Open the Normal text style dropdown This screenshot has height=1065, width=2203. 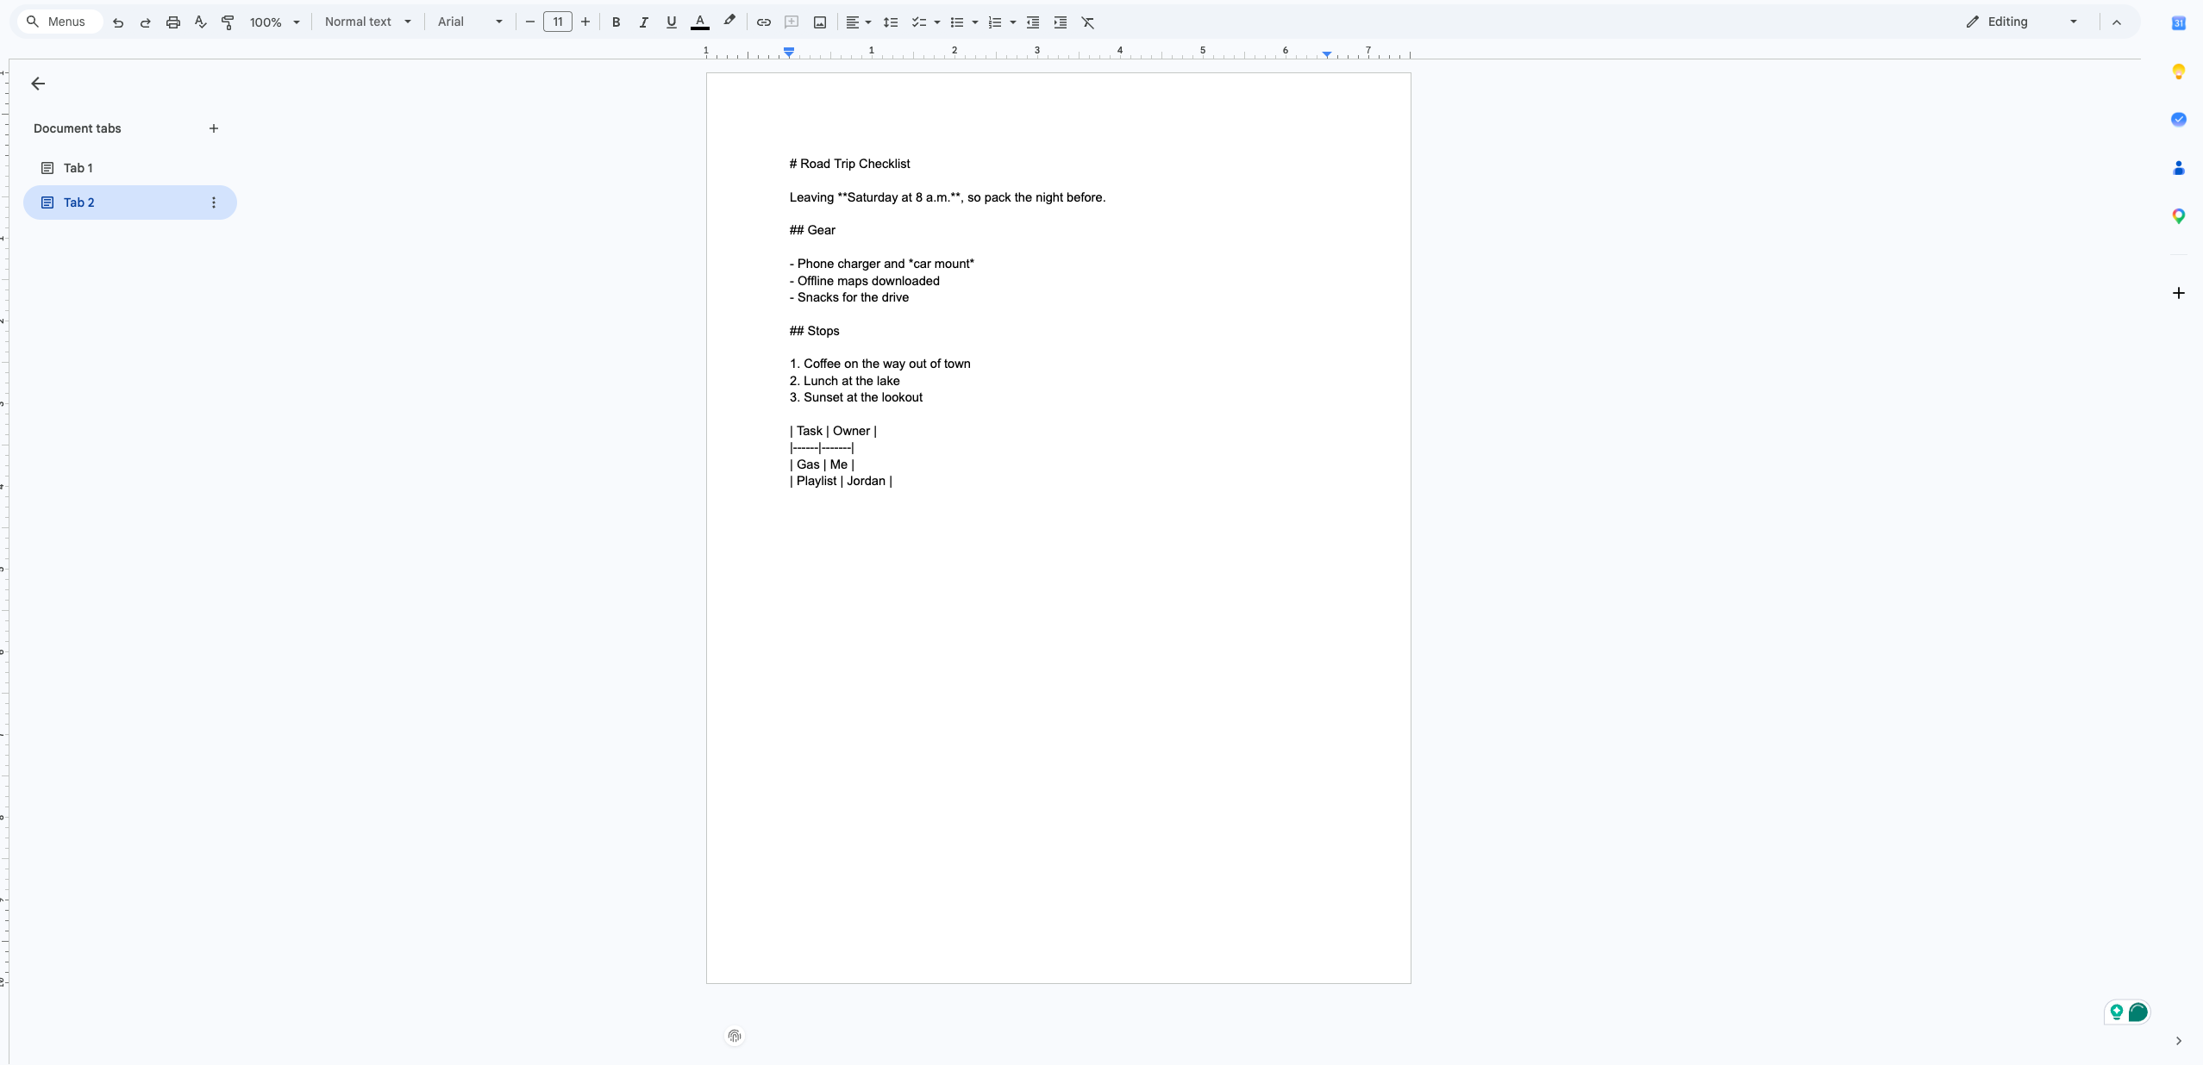pyautogui.click(x=367, y=22)
